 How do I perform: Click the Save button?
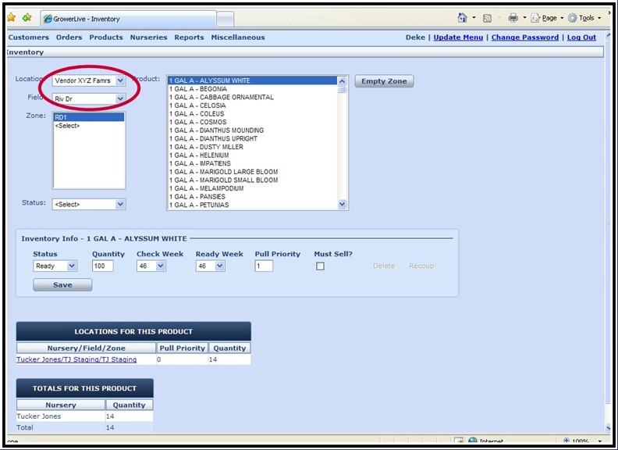click(x=62, y=285)
